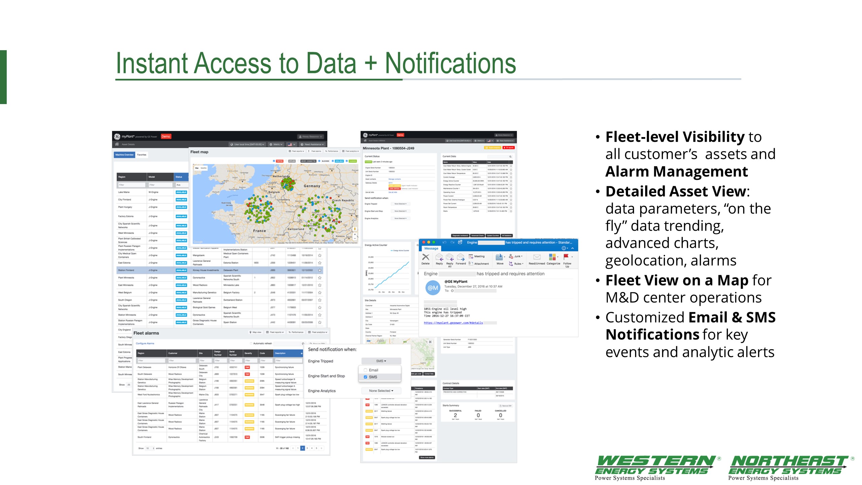Click the home icon beside Asset Details
Image resolution: width=862 pixels, height=485 pixels.
point(117,144)
